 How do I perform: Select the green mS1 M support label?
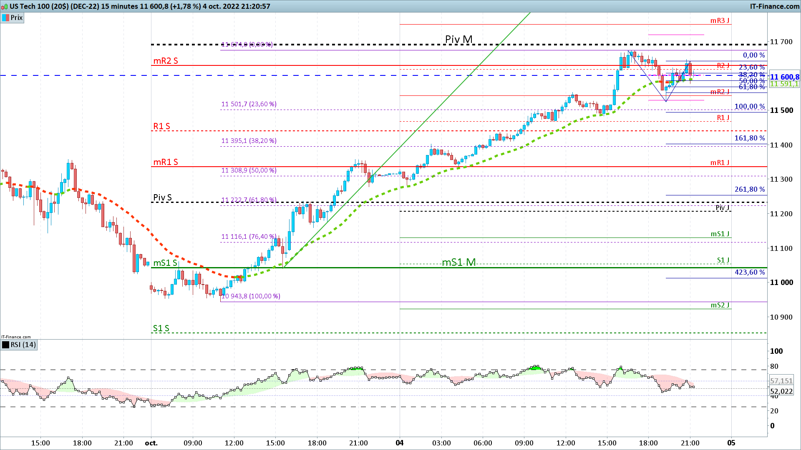tap(458, 262)
